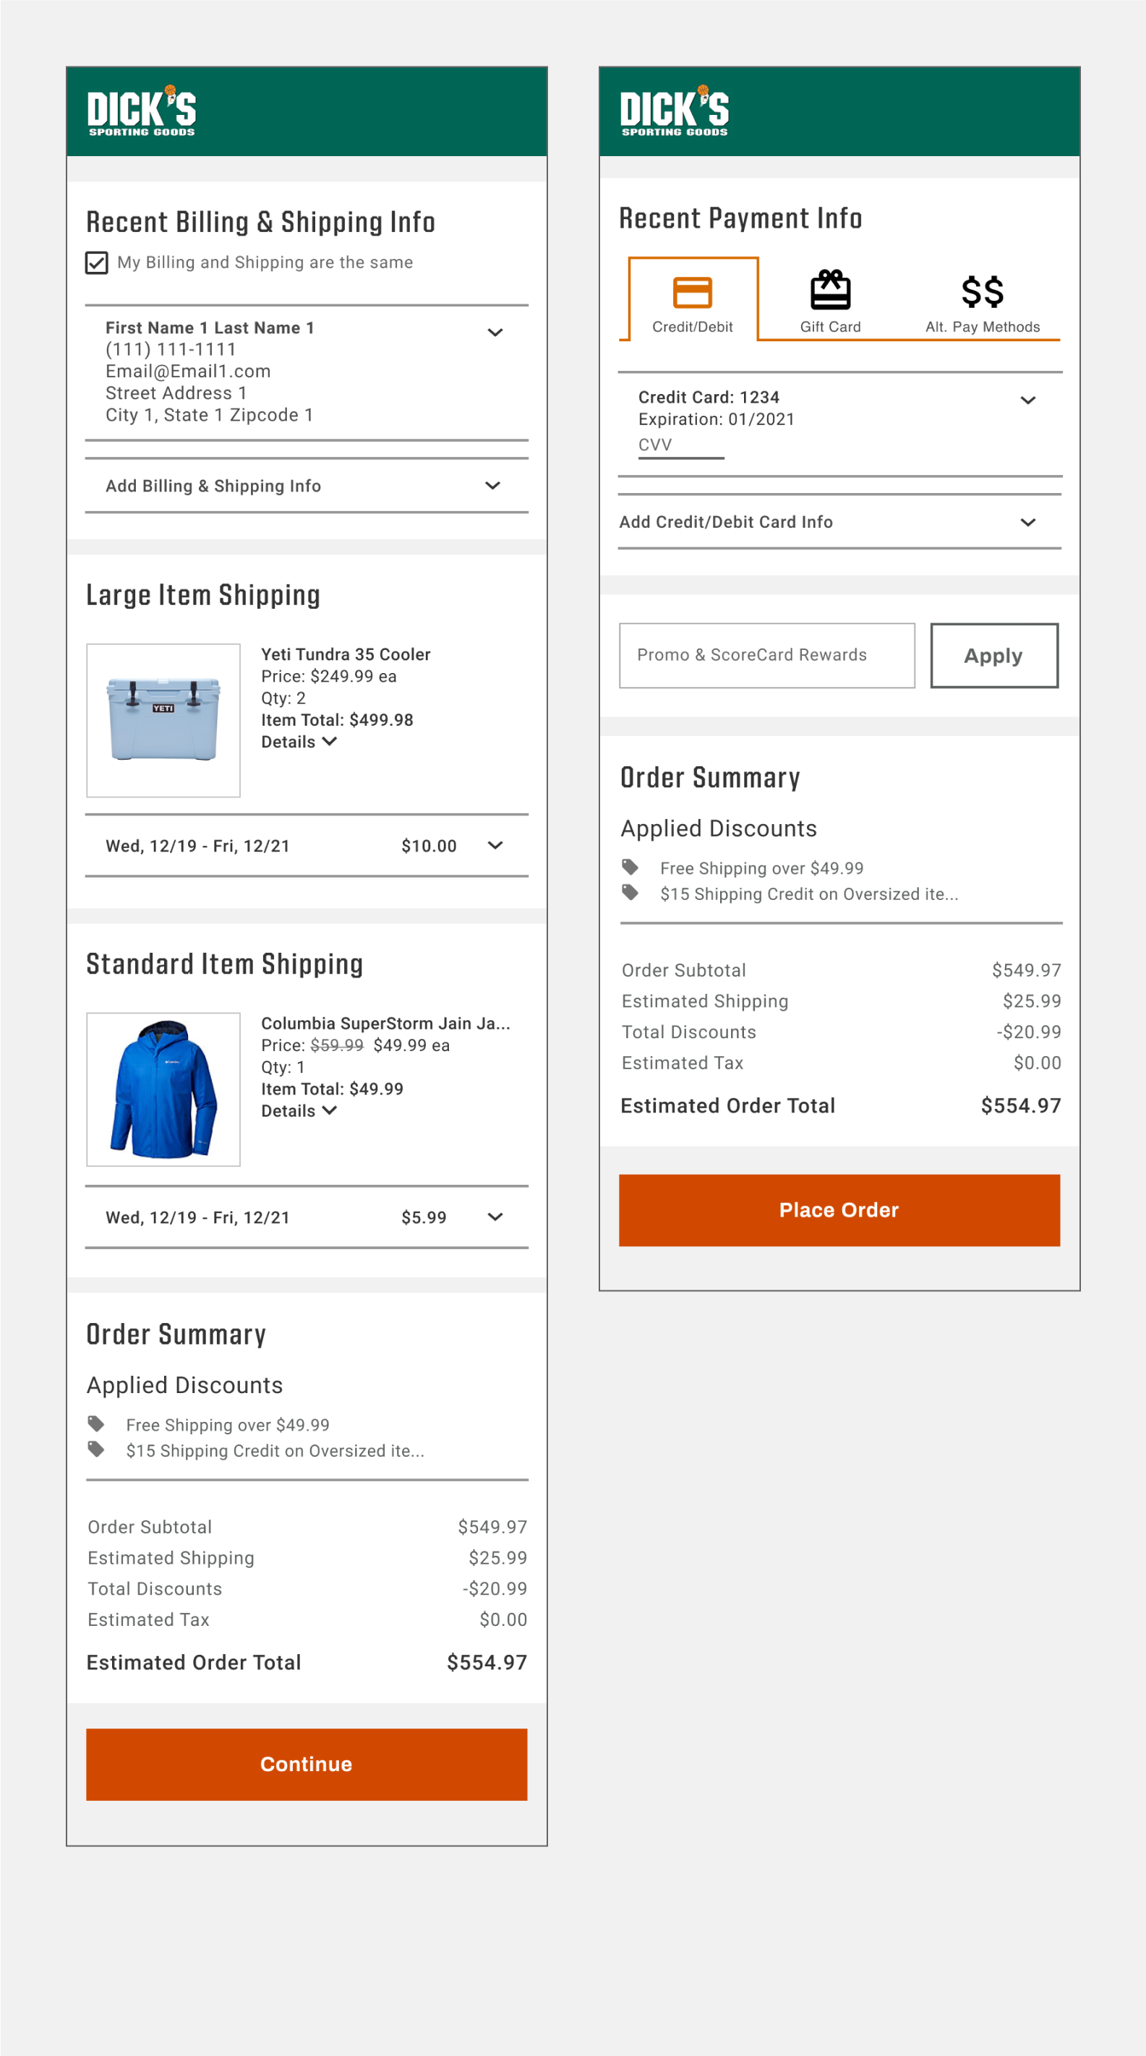This screenshot has width=1146, height=2056.
Task: Click the Dick's Sporting Goods logo on the payment screen
Action: (675, 111)
